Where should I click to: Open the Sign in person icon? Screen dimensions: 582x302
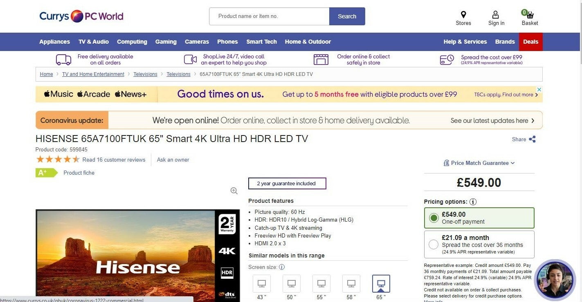tap(496, 15)
